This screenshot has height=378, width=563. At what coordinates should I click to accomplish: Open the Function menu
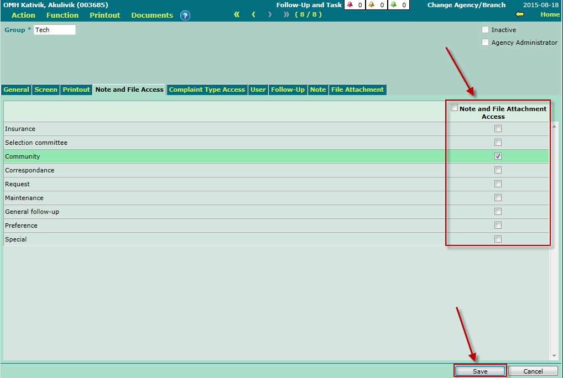62,15
